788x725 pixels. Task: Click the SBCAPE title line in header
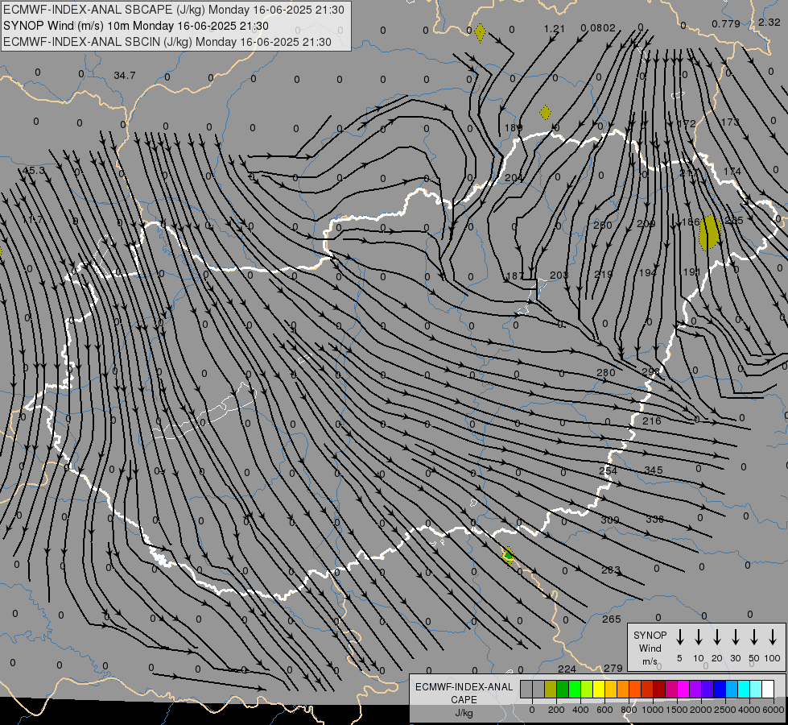[174, 10]
